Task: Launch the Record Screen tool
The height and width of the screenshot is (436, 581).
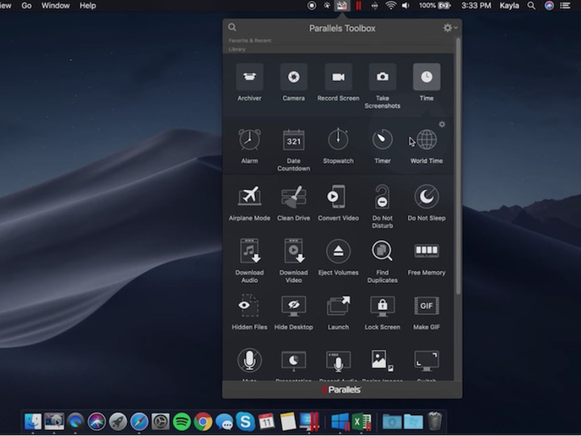Action: coord(338,77)
